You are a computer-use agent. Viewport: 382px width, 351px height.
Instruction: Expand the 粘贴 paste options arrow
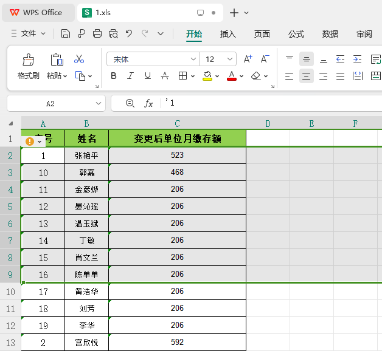(x=65, y=77)
